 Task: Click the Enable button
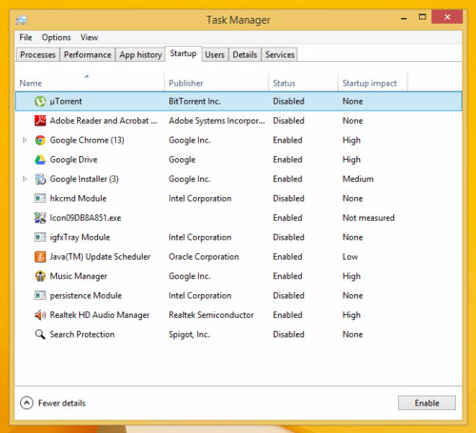[x=426, y=403]
